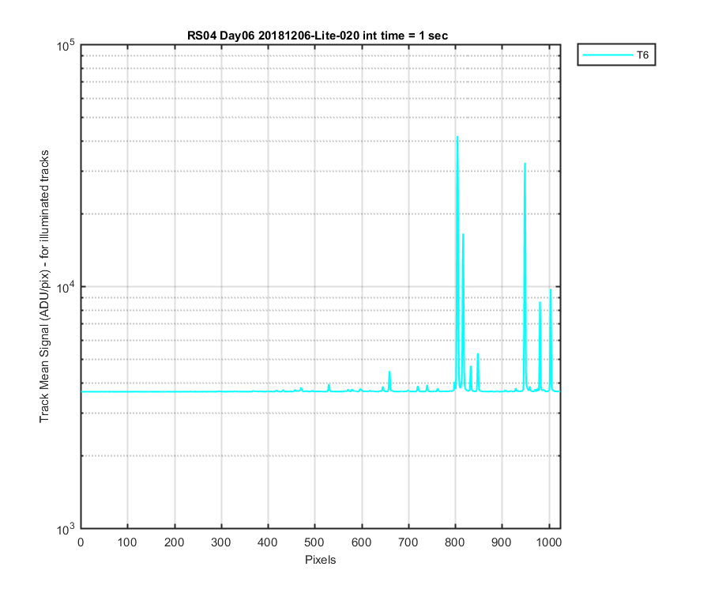Screen dimensions: 711x593
Task: Select the peak near pixel 980
Action: 540,303
